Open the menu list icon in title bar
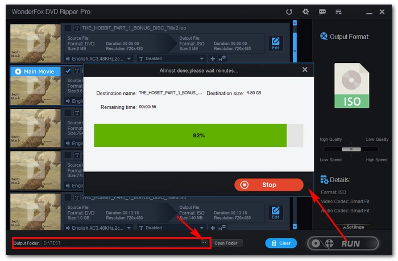The width and height of the screenshot is (398, 261). tap(338, 12)
